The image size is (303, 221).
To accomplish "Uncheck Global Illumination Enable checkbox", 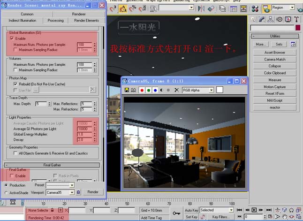I will tap(12, 38).
